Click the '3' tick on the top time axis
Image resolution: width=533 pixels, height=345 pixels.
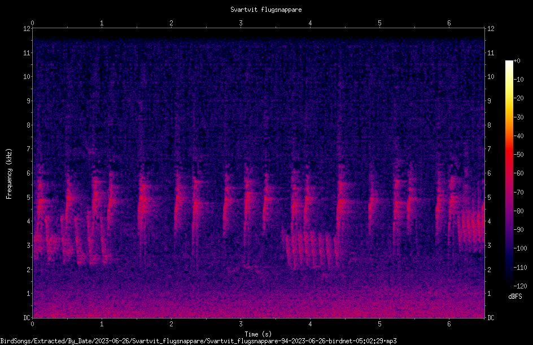[x=241, y=23]
